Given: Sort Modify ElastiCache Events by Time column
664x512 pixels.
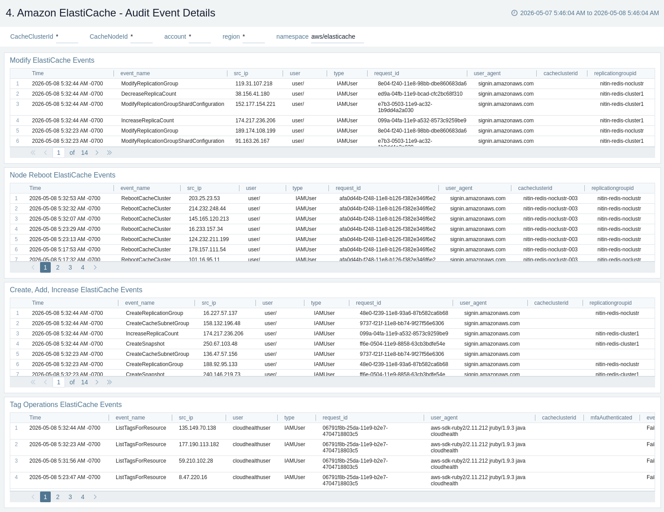Looking at the screenshot, I should pos(38,73).
